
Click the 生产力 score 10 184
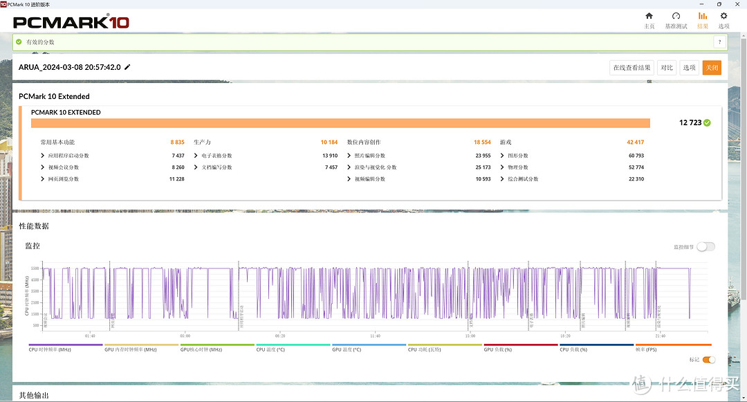329,143
